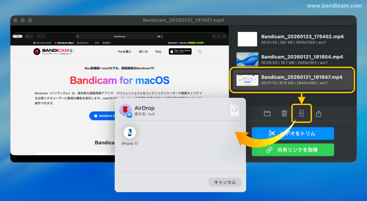Click Bandicam (Win) bookmark in preview
Screen dimensions: 367x201
tap(42, 43)
